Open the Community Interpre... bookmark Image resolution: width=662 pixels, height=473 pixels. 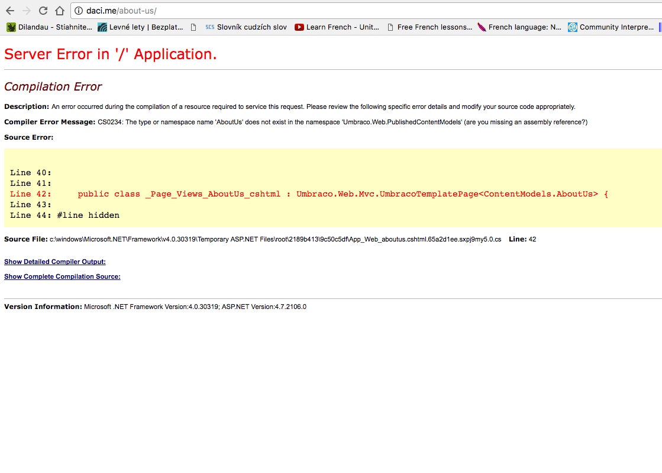tap(611, 27)
